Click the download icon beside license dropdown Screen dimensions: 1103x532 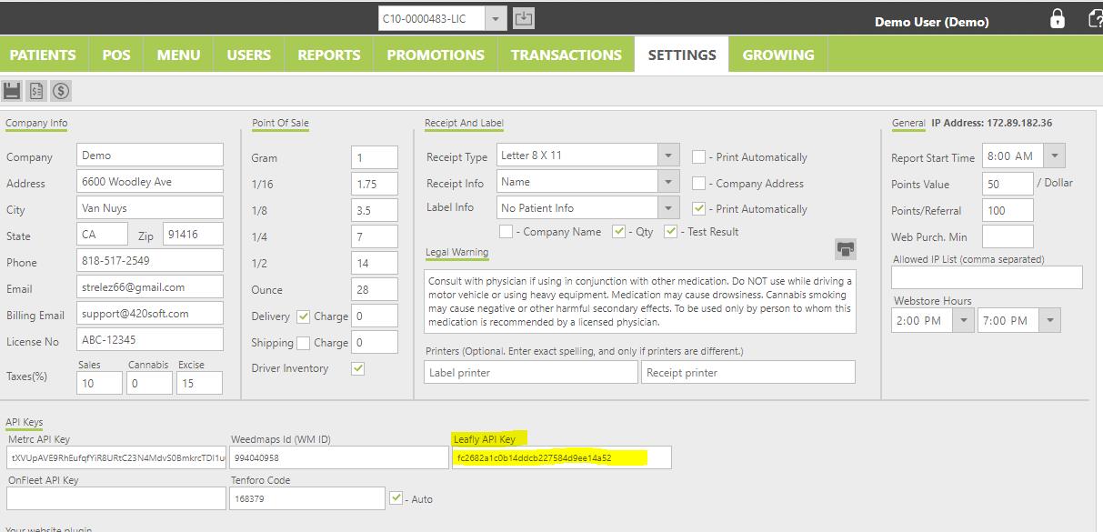523,19
